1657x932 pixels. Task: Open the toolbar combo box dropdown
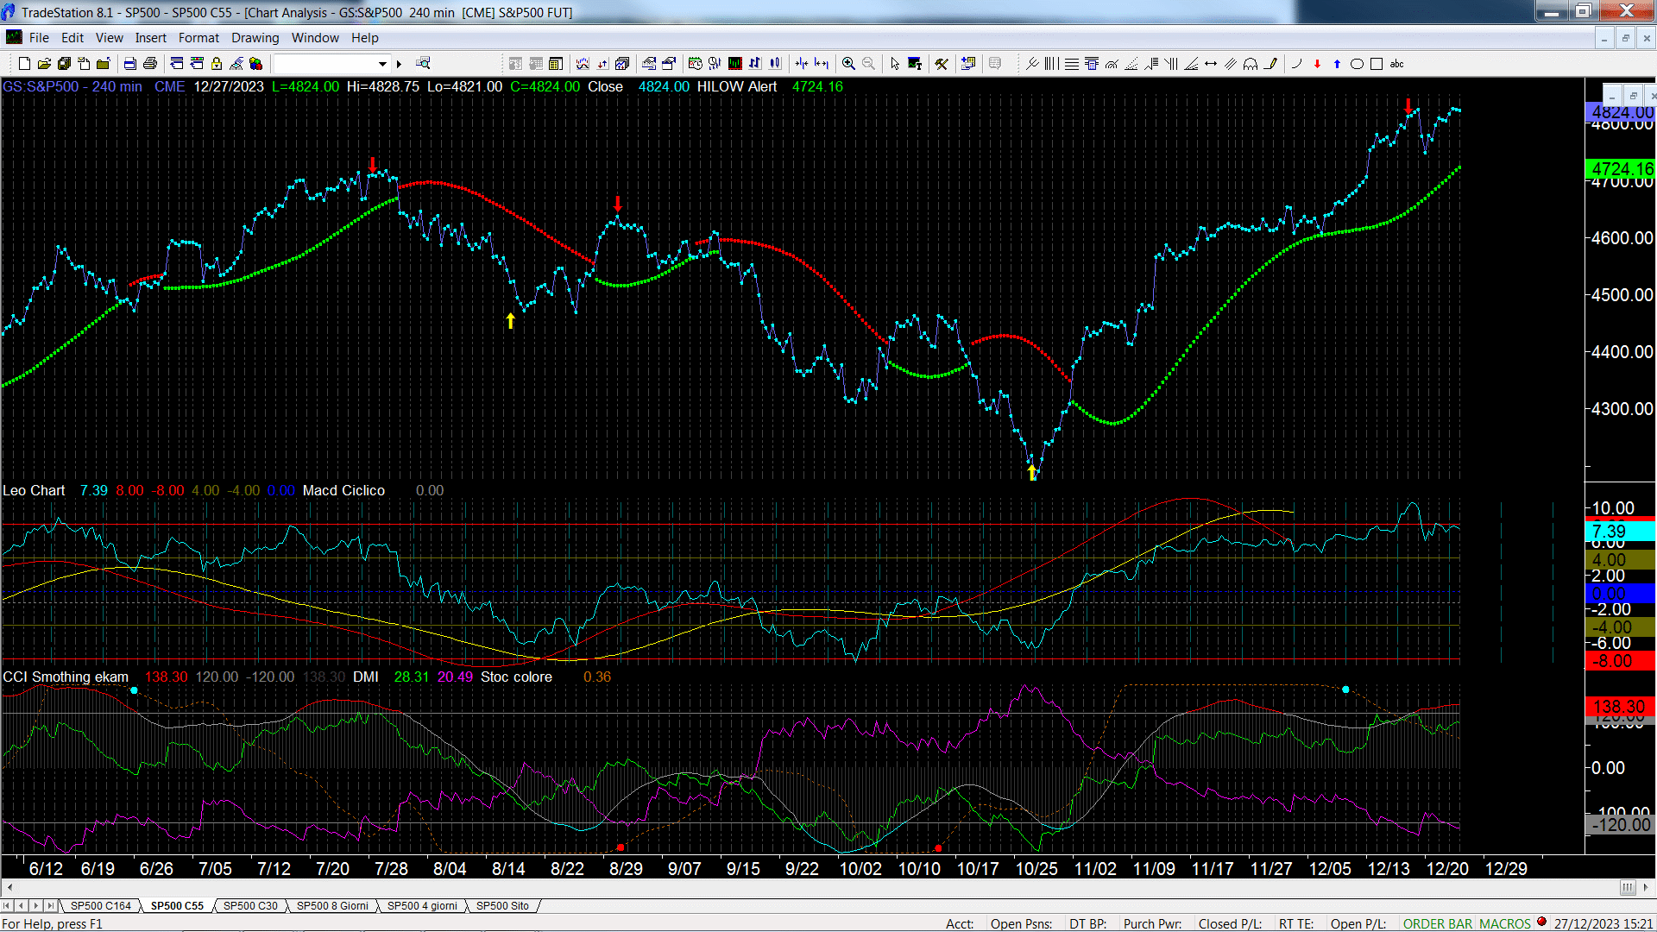point(382,64)
